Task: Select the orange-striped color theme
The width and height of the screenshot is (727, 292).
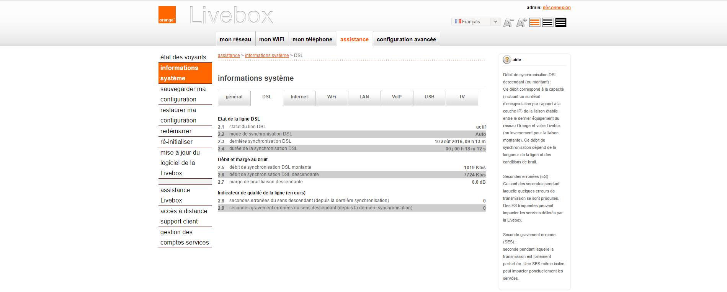Action: click(x=535, y=23)
